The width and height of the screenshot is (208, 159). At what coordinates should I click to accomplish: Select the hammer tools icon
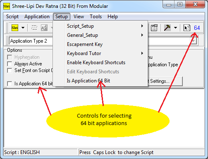point(167,28)
